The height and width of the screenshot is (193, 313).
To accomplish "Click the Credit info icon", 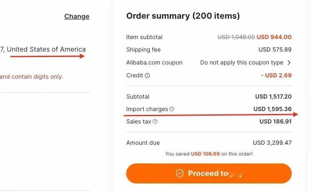I will coord(148,76).
